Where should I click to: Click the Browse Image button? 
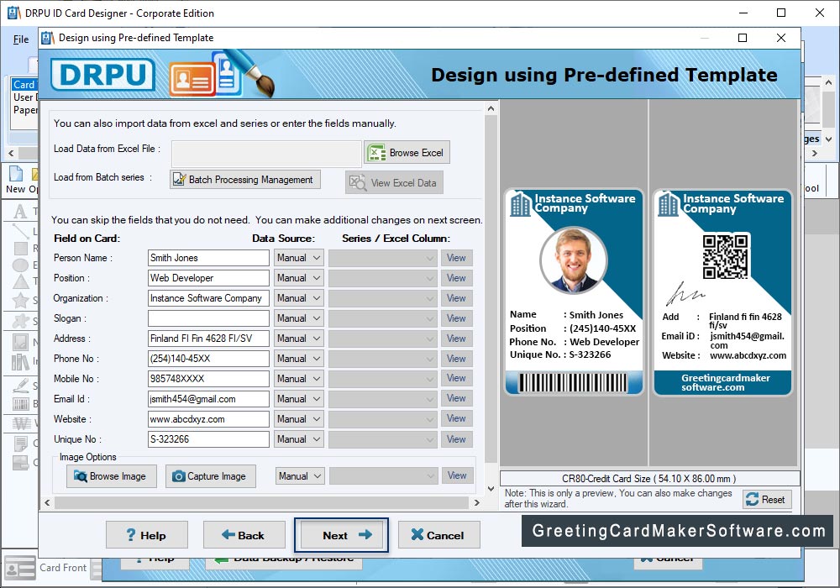[x=112, y=476]
